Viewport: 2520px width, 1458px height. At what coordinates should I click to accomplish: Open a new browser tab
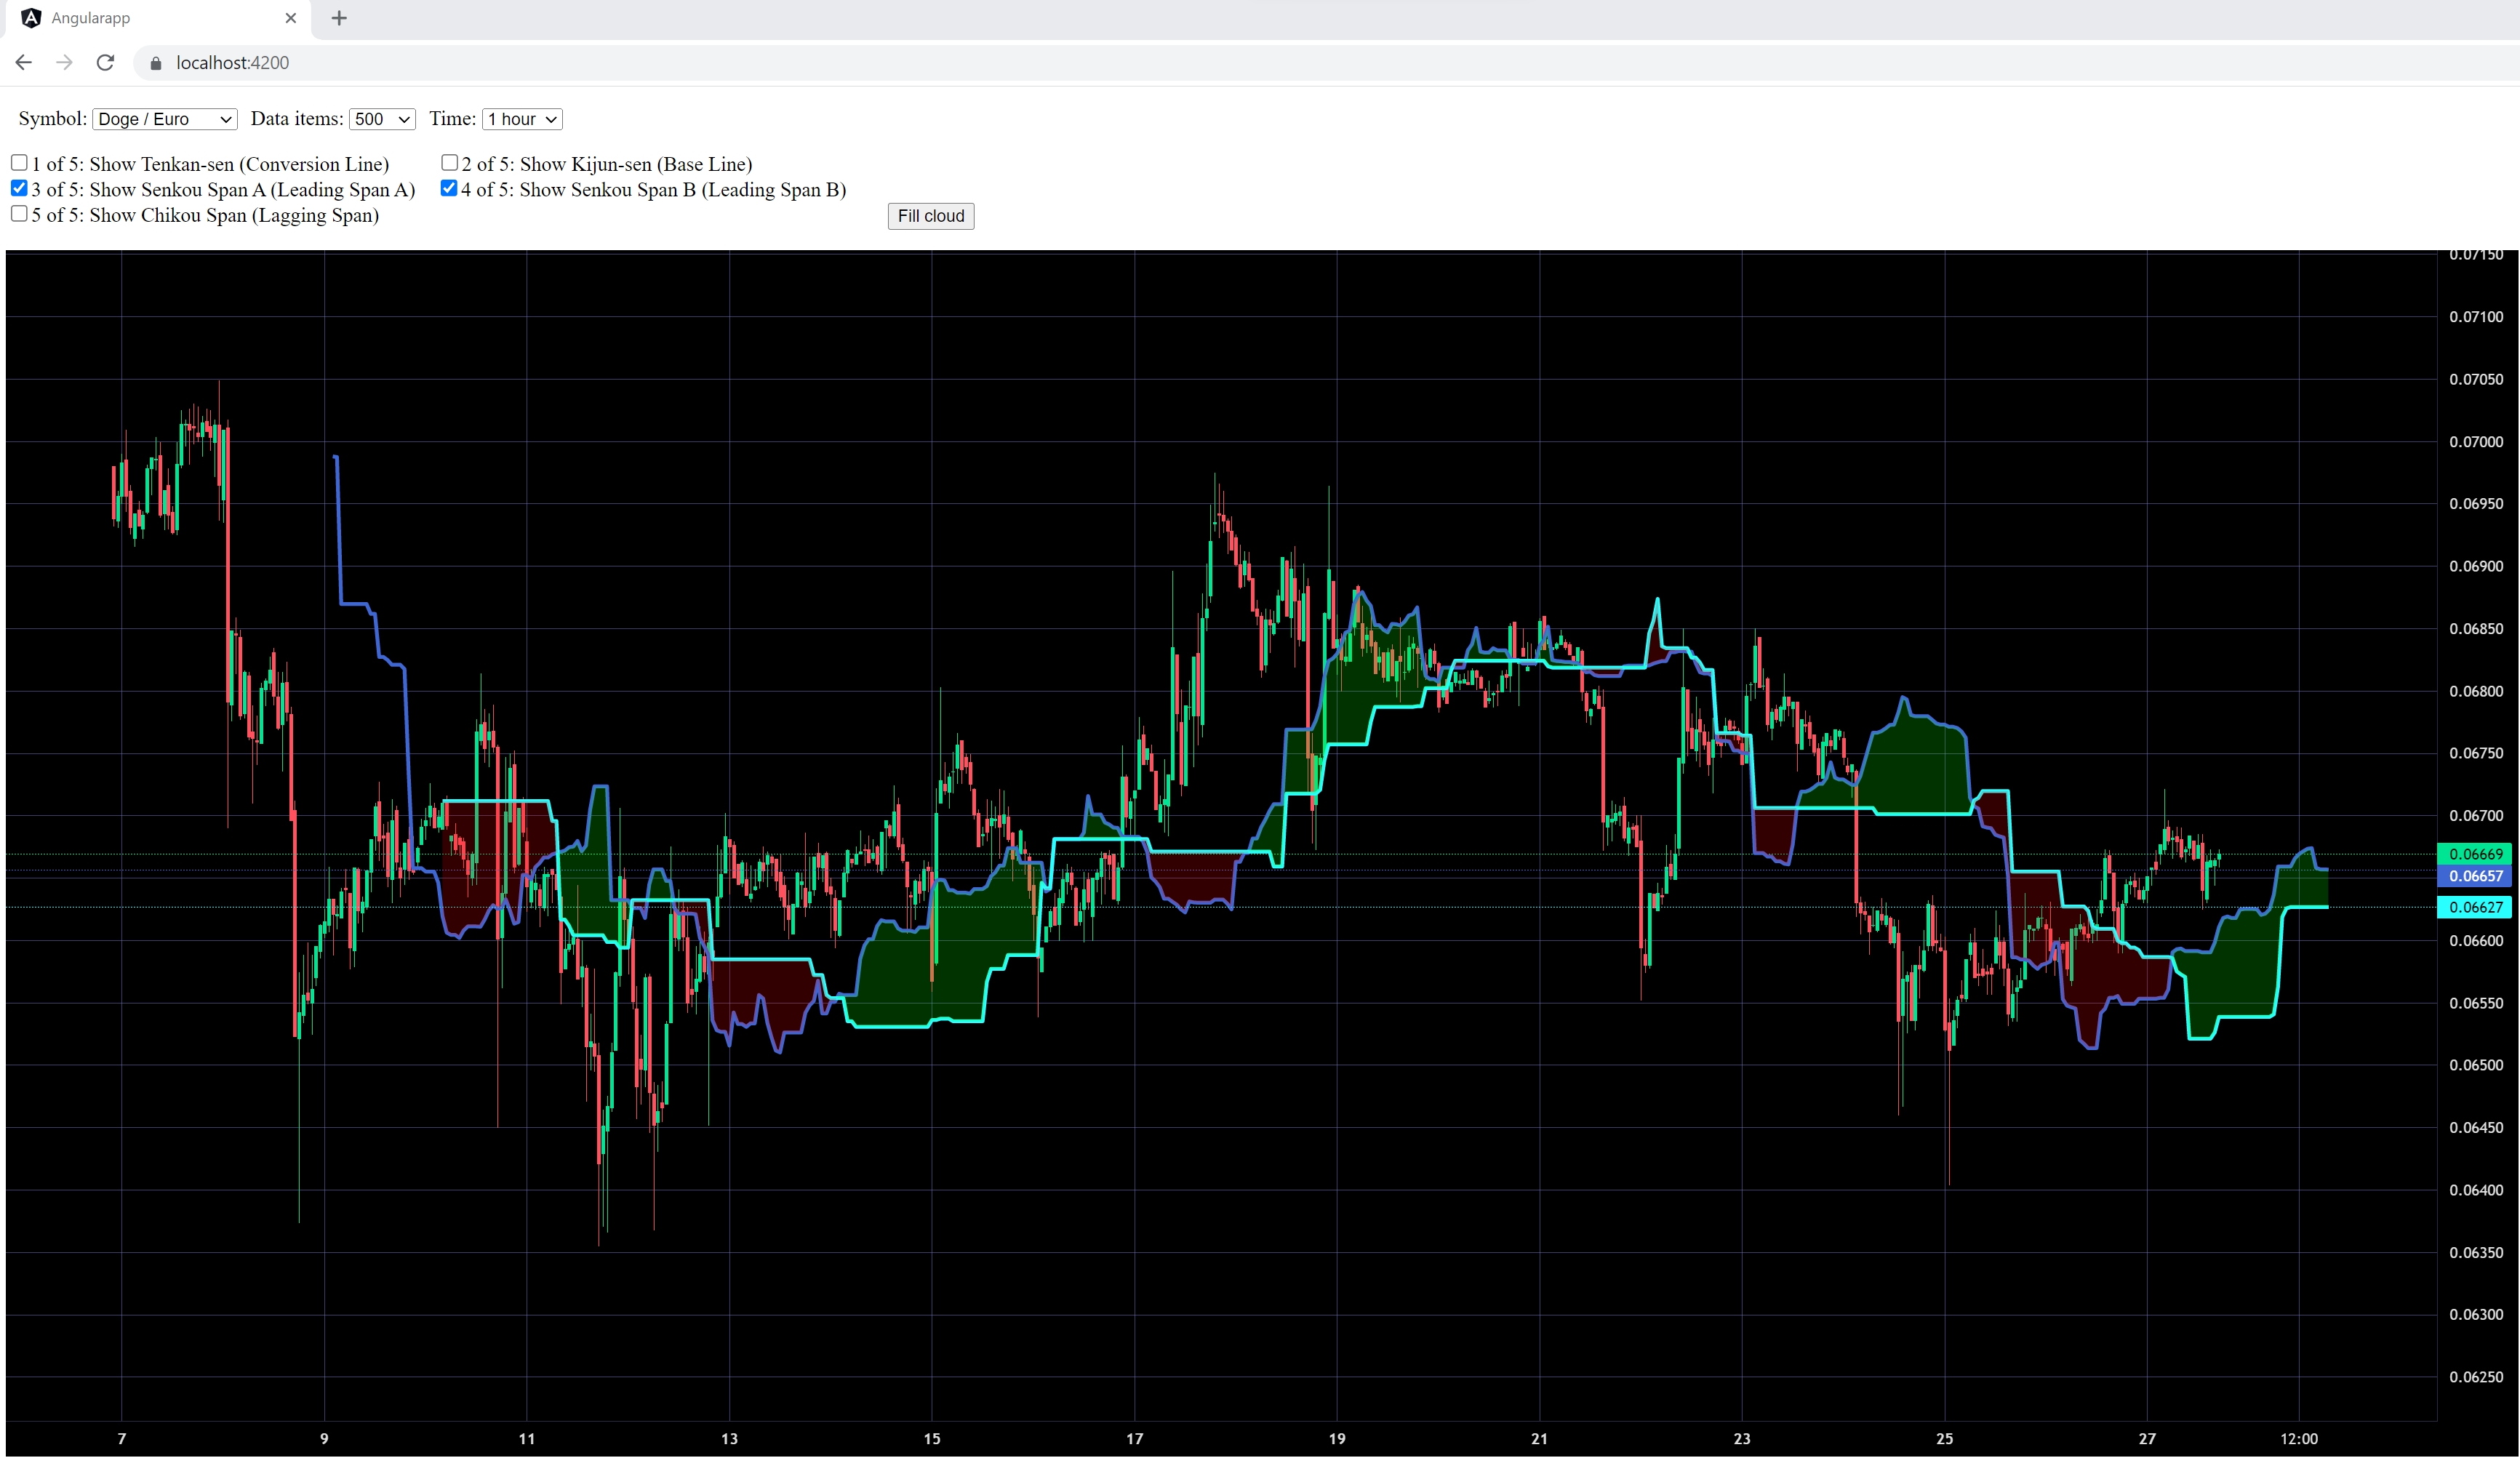coord(339,18)
